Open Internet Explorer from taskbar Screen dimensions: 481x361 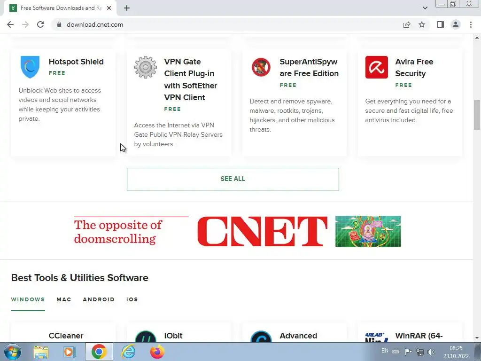click(x=128, y=352)
